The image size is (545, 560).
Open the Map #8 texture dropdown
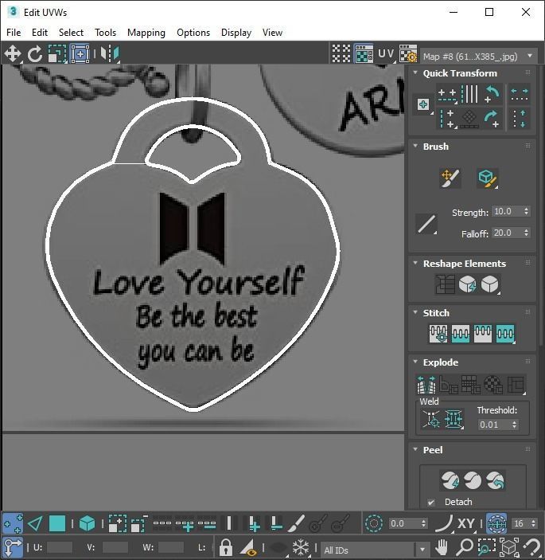479,57
